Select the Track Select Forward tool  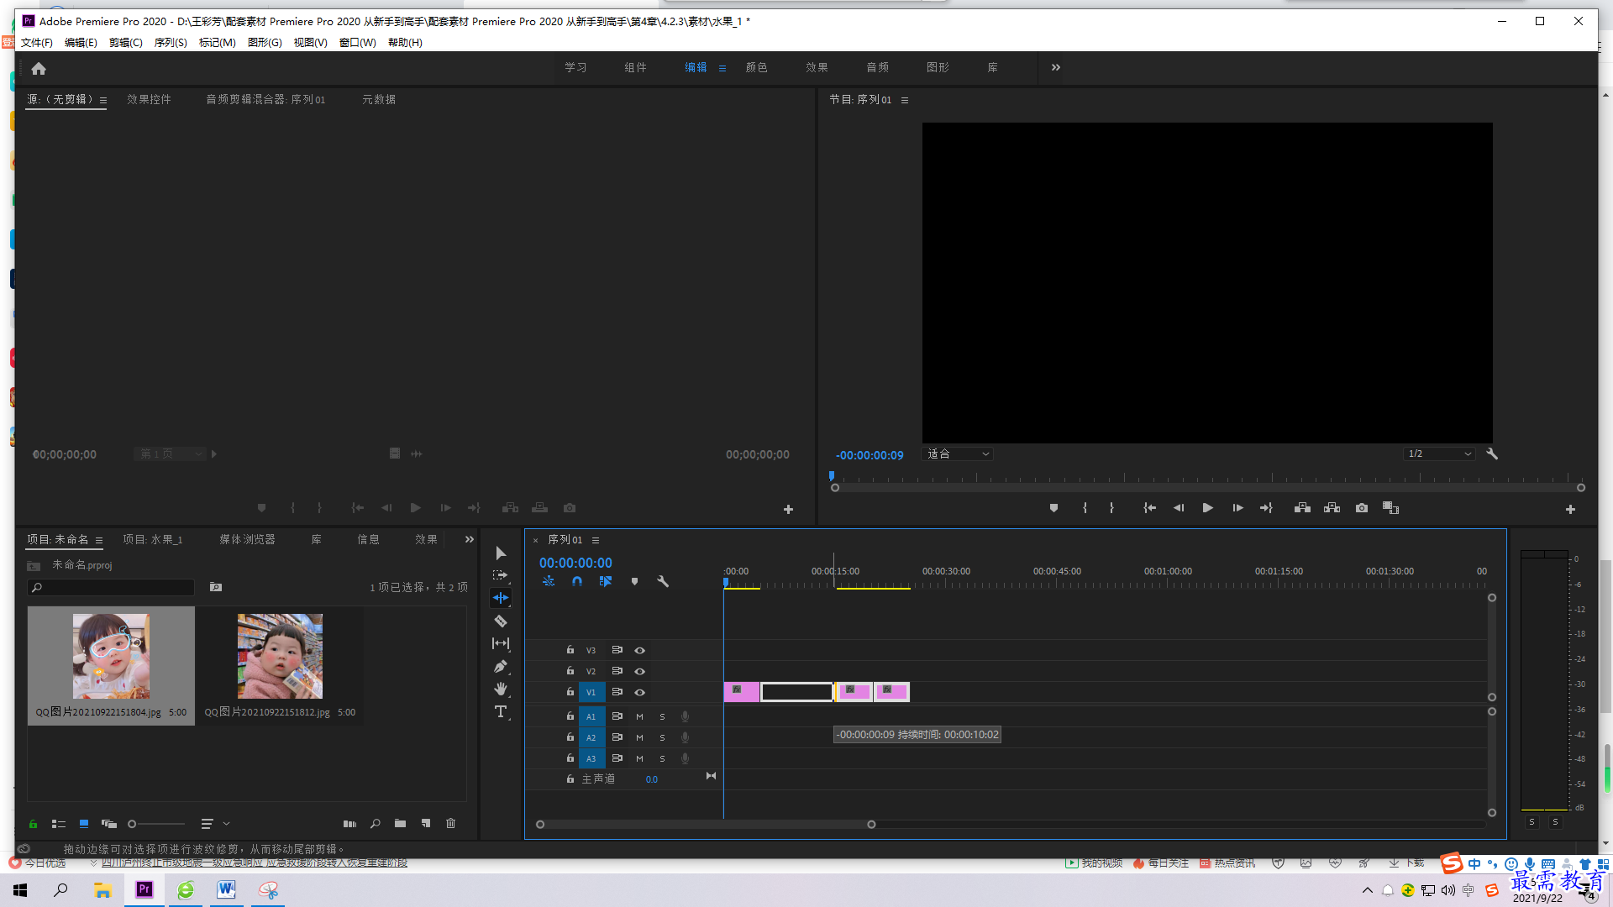tap(501, 575)
